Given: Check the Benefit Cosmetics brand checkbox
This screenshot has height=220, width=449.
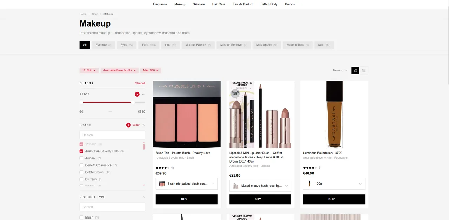Looking at the screenshot, I should (x=81, y=165).
